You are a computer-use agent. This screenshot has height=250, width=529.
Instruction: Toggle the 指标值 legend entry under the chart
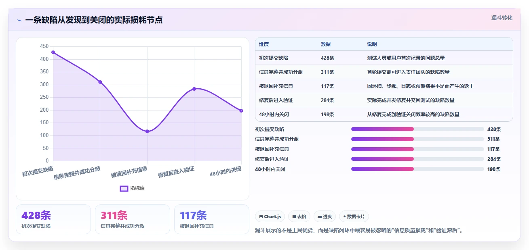click(x=133, y=188)
